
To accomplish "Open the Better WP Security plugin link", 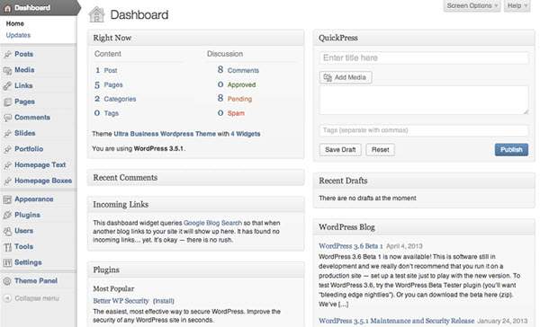I will pyautogui.click(x=121, y=301).
